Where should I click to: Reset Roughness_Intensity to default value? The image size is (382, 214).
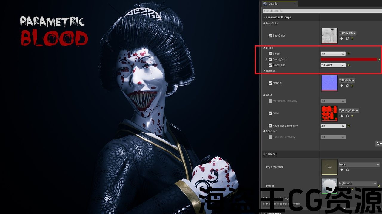point(349,126)
